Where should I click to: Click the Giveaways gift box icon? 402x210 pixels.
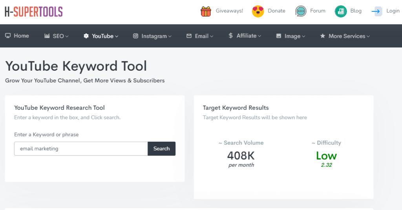click(206, 11)
